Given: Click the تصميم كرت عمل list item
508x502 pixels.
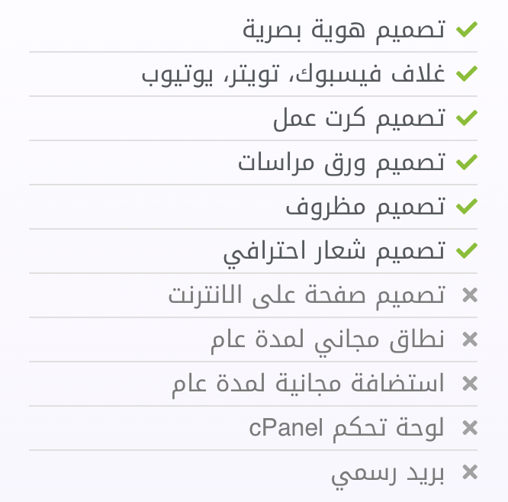Looking at the screenshot, I should point(359,118).
